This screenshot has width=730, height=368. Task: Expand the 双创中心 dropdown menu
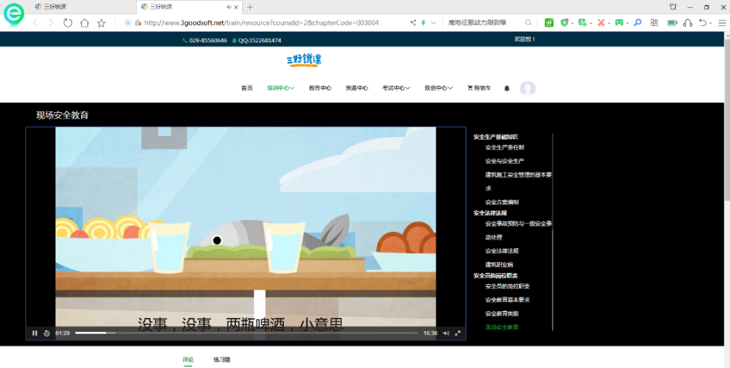(x=438, y=88)
